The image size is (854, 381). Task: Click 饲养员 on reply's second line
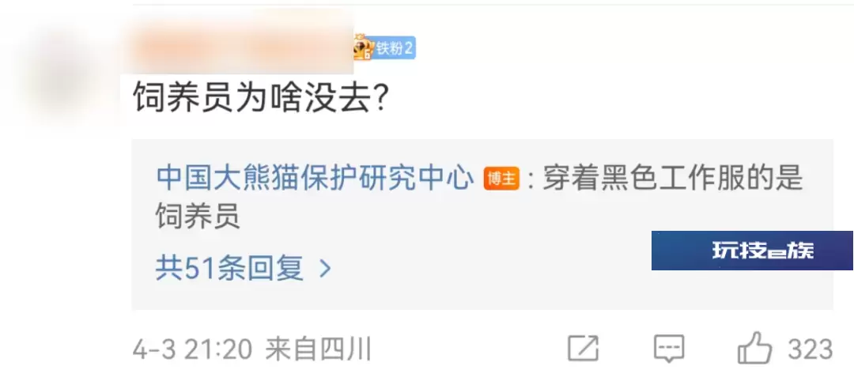[198, 216]
